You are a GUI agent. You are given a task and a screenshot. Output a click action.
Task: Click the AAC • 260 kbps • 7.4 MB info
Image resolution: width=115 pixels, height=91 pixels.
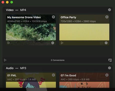[21, 79]
